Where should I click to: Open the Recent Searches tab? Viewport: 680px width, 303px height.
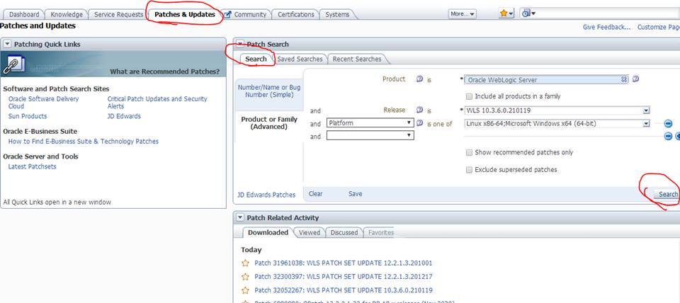coord(357,59)
